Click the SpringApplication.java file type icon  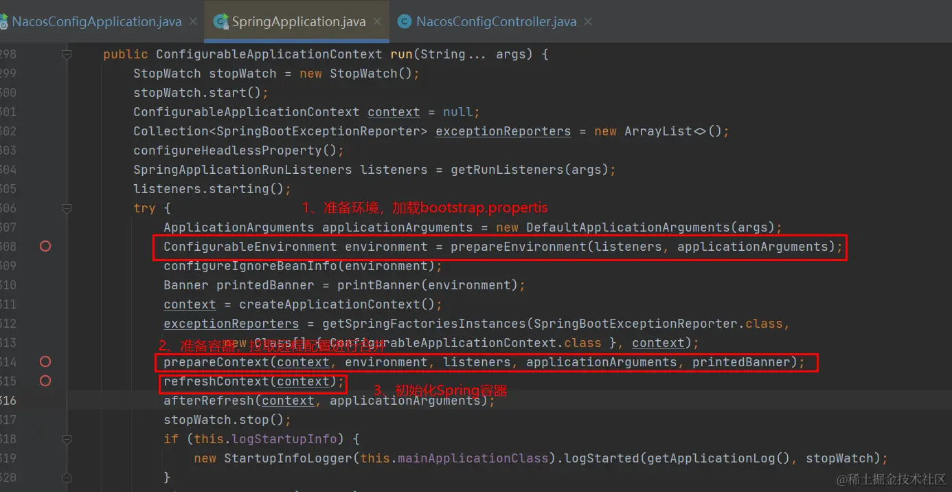point(221,21)
